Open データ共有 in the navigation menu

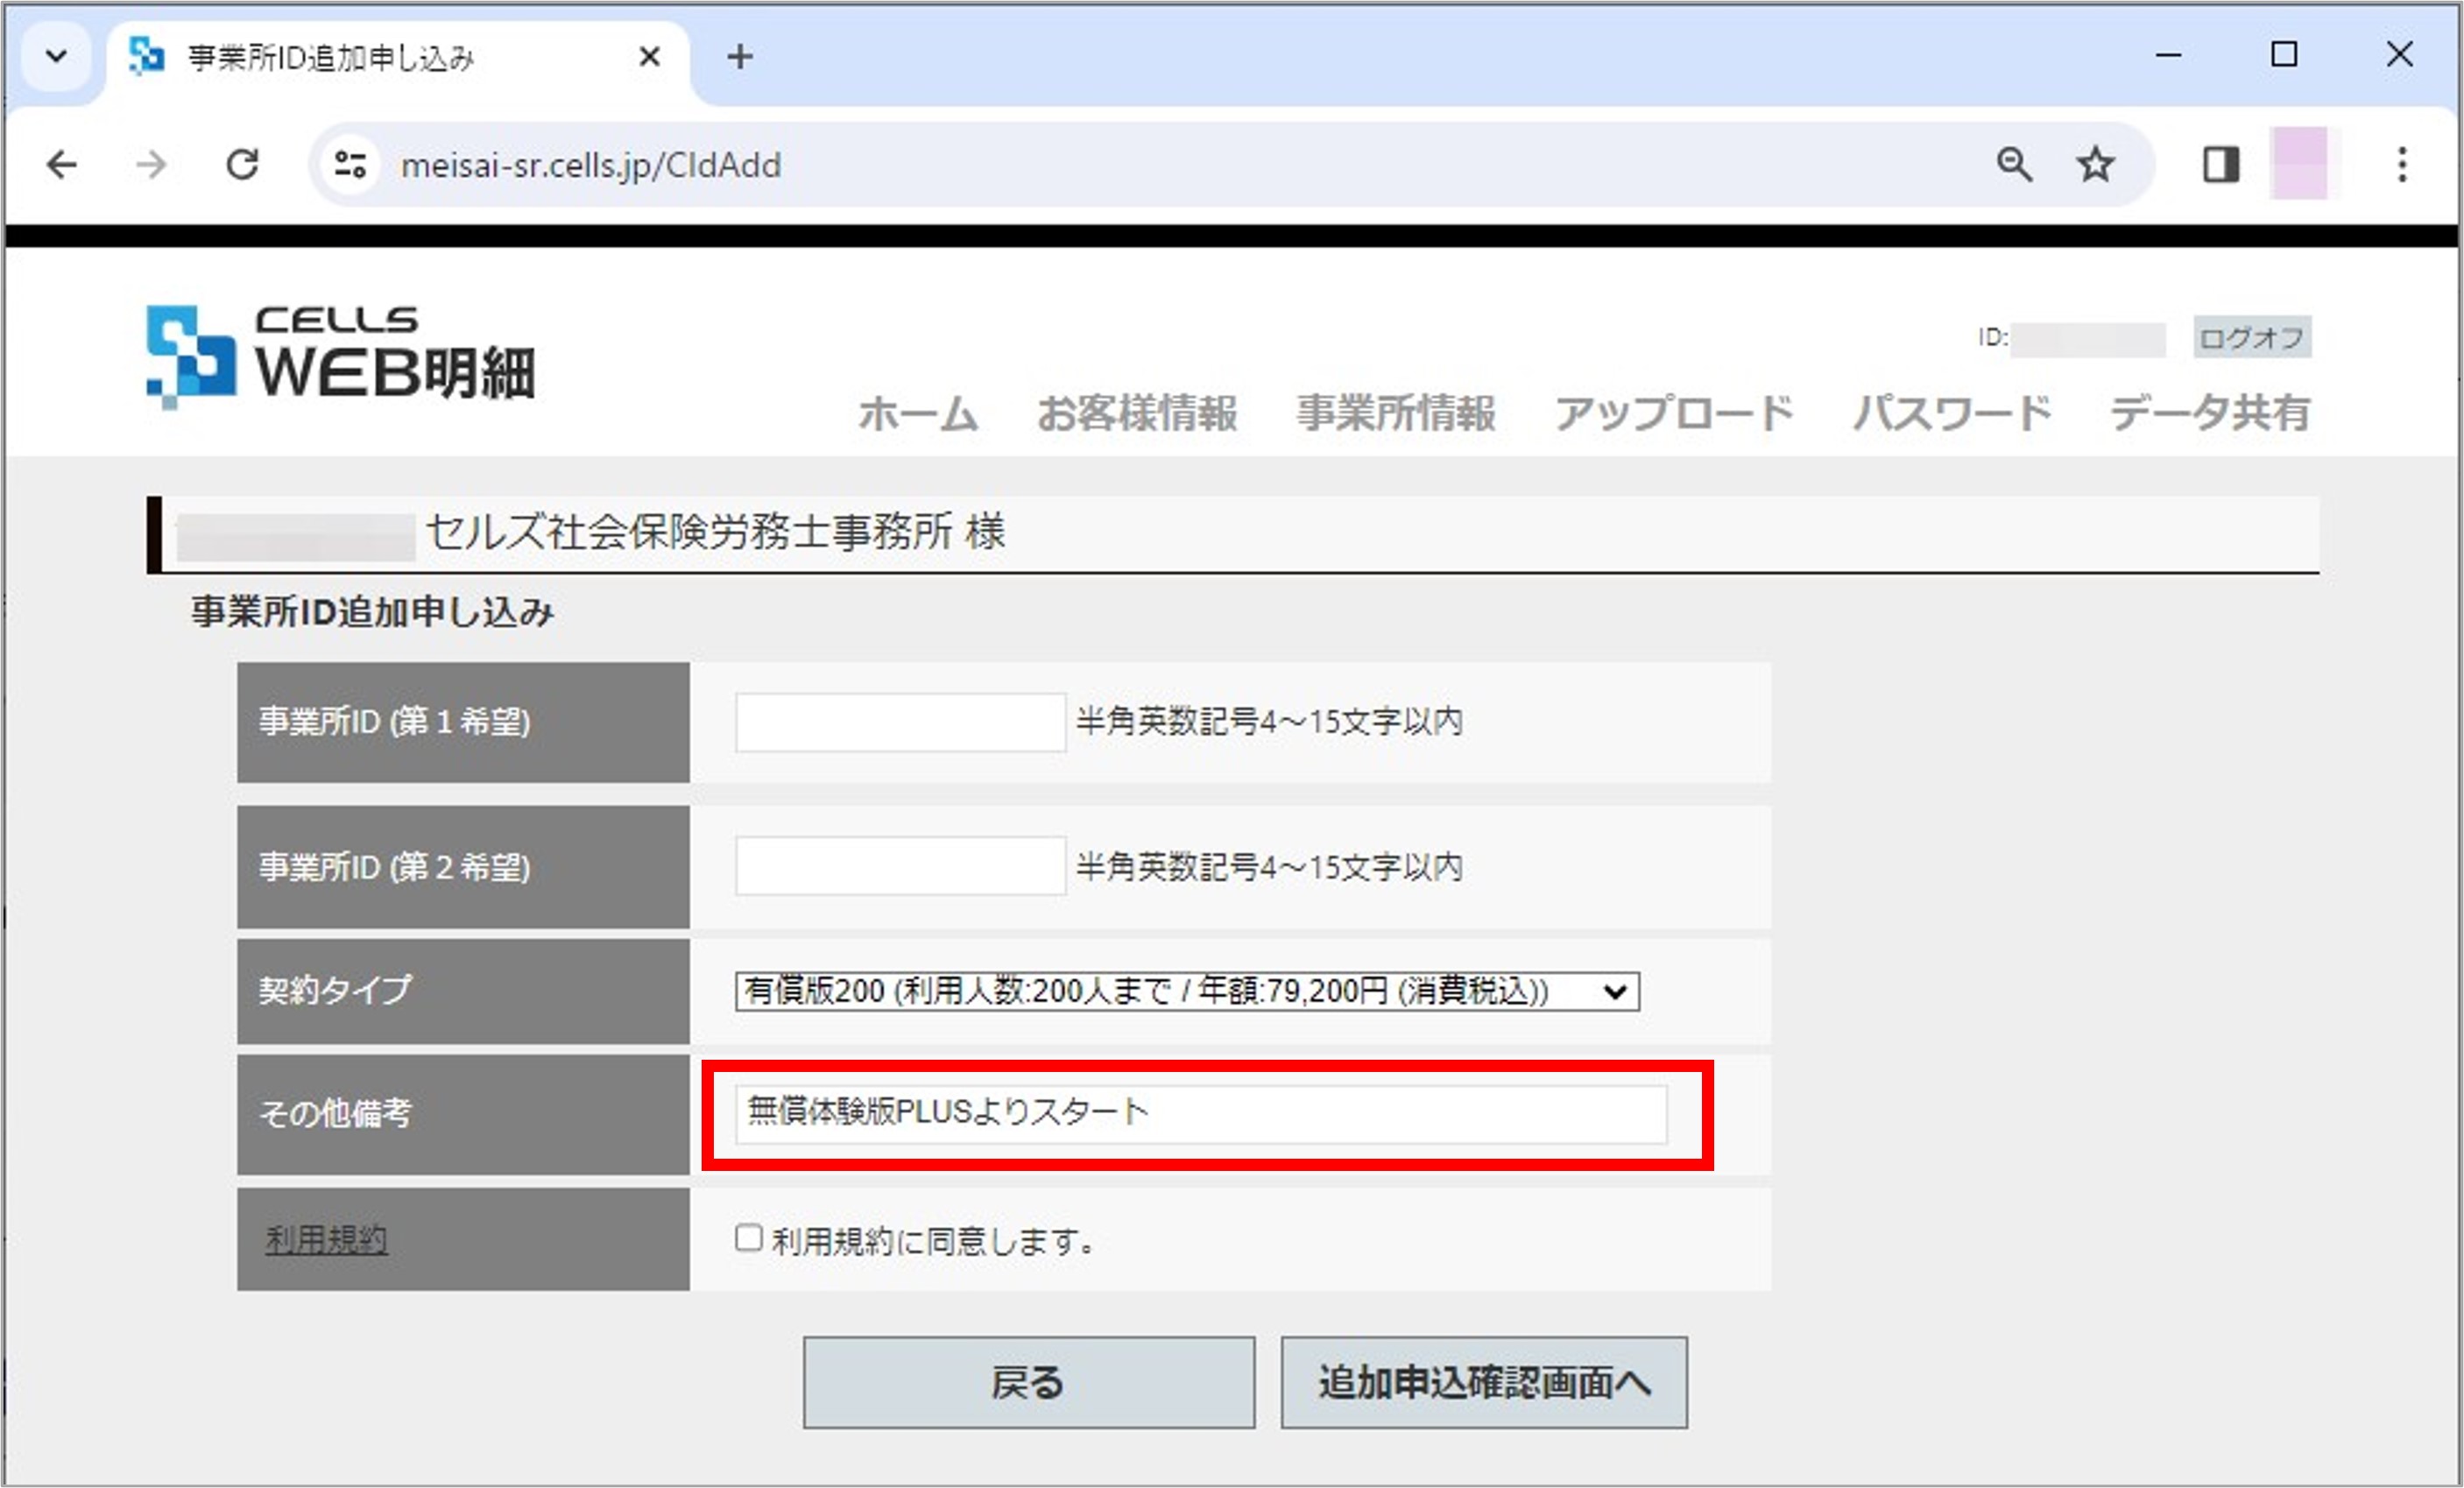tap(2210, 412)
